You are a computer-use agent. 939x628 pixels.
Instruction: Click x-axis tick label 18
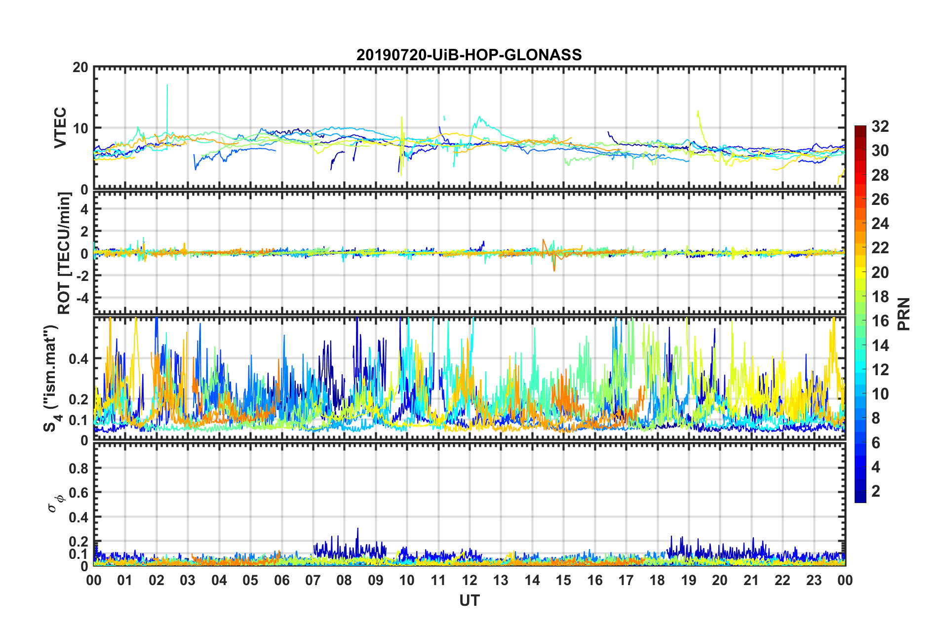click(x=658, y=580)
